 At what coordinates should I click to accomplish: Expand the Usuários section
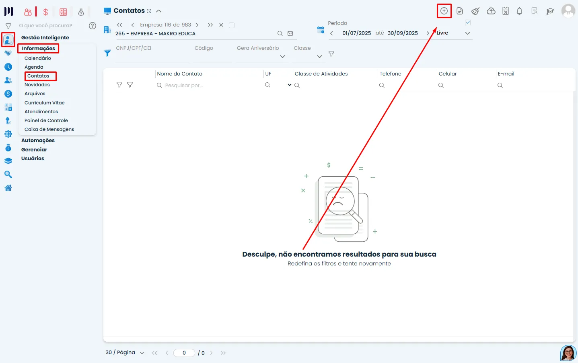pyautogui.click(x=33, y=159)
